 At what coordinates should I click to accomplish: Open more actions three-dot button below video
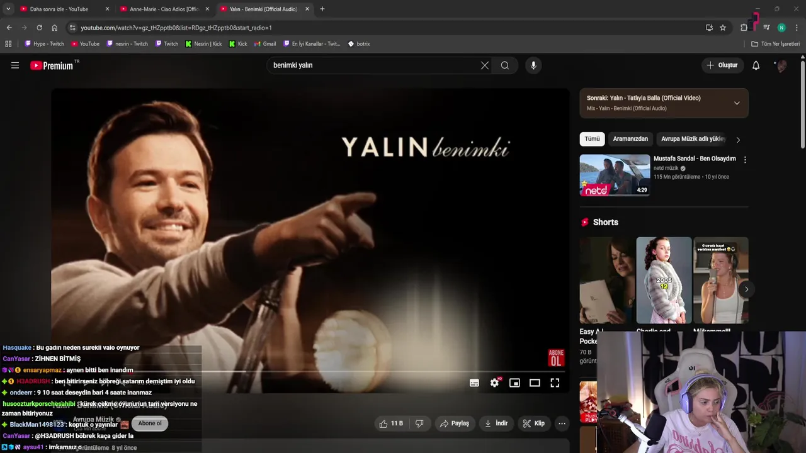562,423
